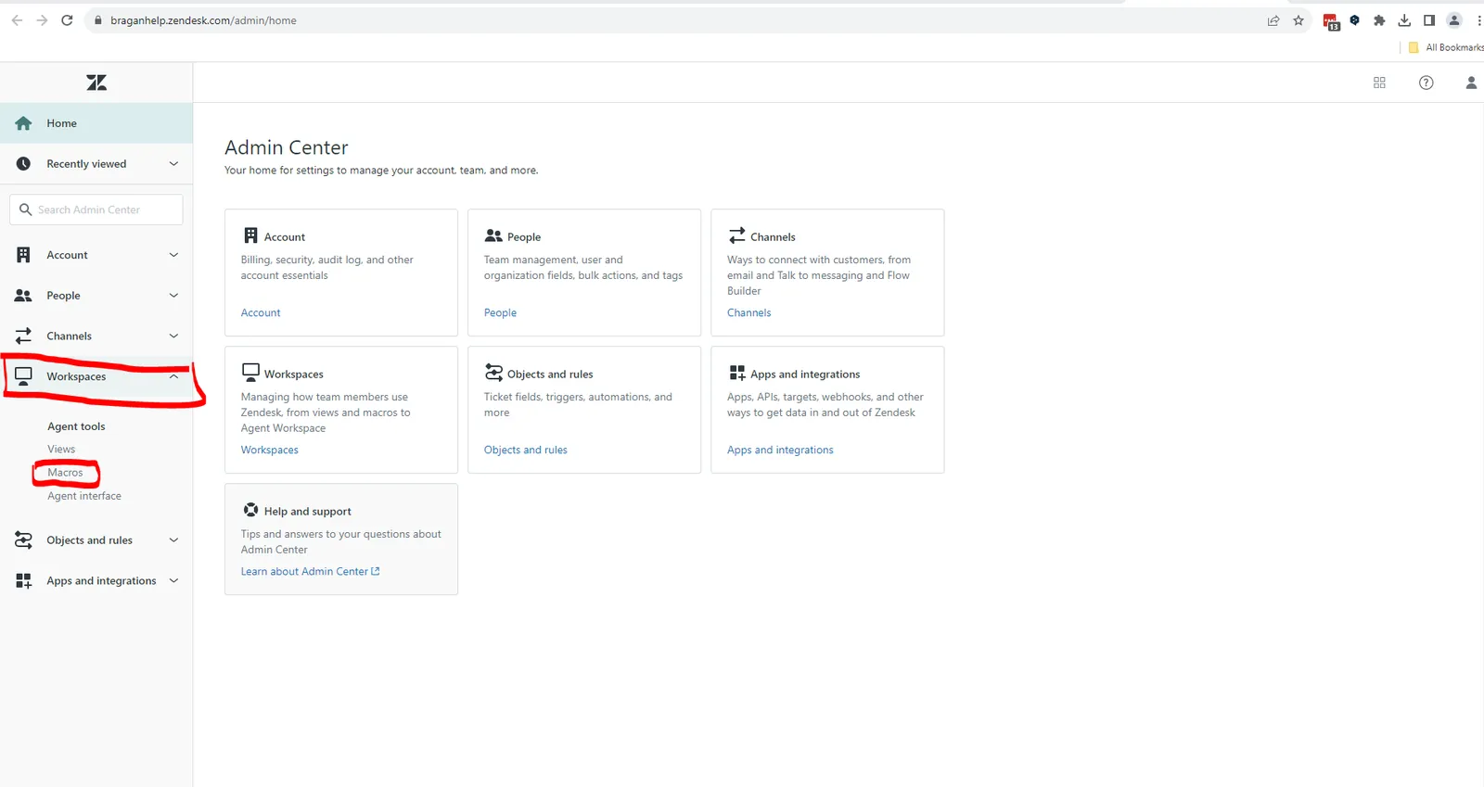Open Agent interface in sidebar
This screenshot has height=787, width=1484.
84,496
